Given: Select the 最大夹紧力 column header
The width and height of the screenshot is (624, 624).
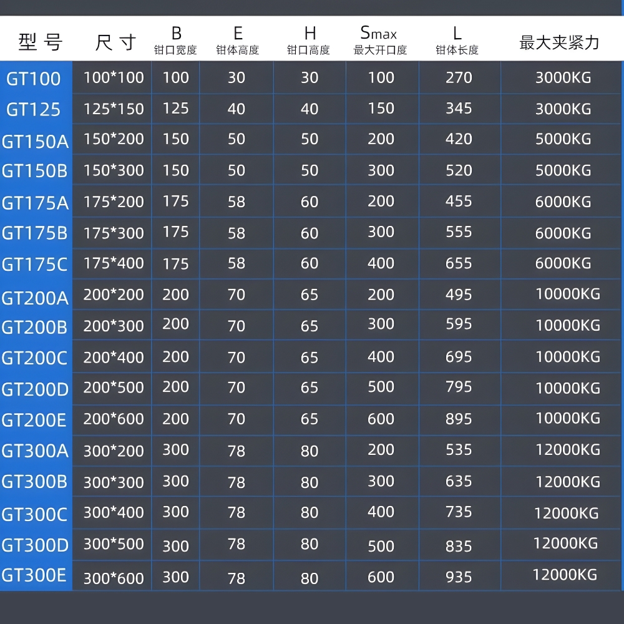Looking at the screenshot, I should [559, 42].
